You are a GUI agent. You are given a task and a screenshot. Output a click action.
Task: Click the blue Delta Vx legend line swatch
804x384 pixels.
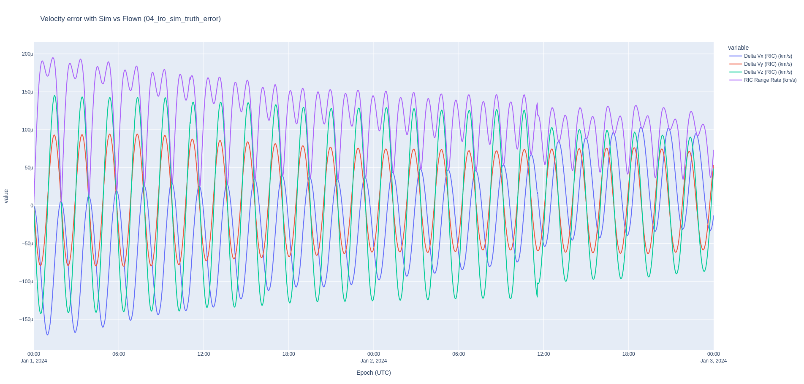coord(736,56)
